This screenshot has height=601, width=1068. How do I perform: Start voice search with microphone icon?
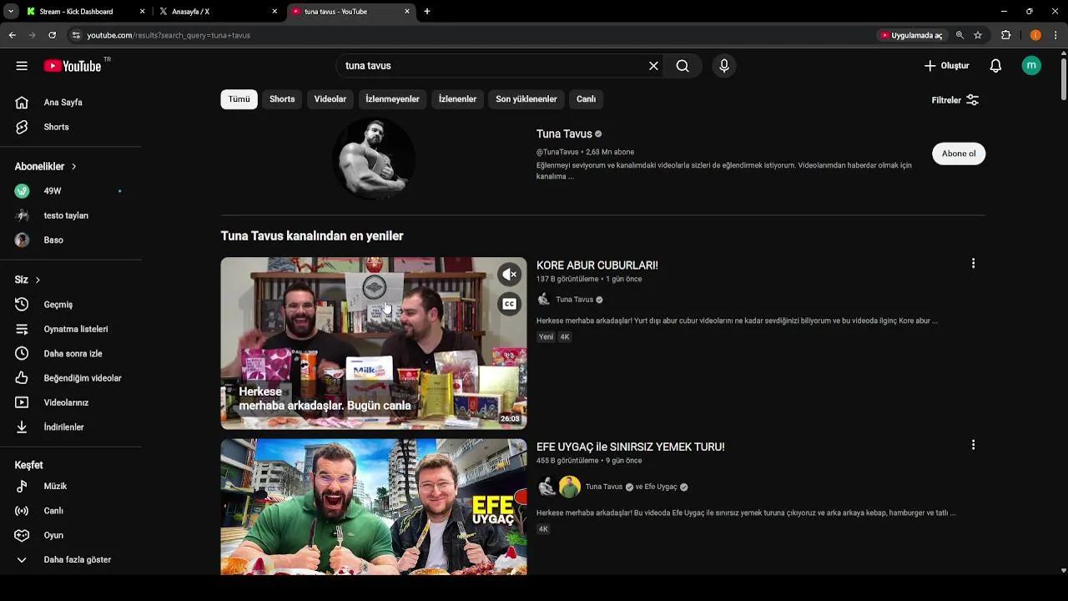click(x=724, y=66)
